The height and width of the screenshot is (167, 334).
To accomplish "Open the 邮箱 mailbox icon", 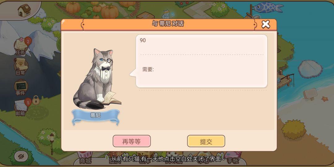I will pyautogui.click(x=21, y=107).
